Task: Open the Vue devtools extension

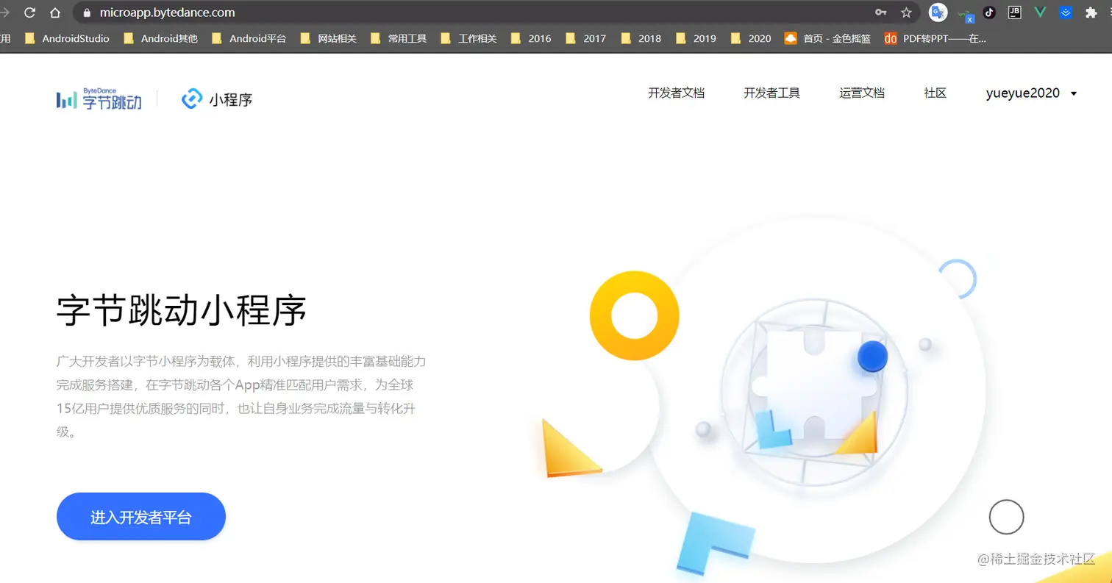Action: coord(1040,12)
